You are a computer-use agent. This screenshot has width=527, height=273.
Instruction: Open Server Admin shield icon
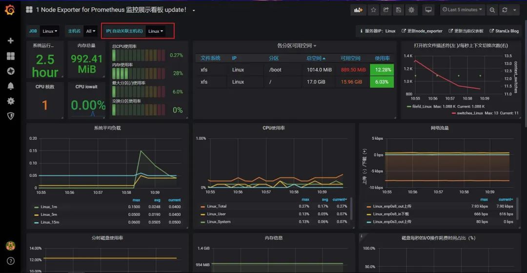tap(10, 116)
